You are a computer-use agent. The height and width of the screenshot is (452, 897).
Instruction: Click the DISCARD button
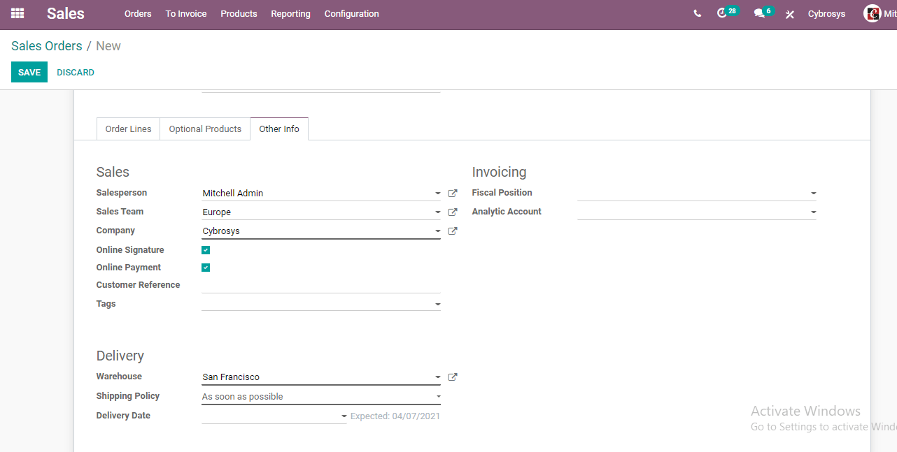[76, 72]
